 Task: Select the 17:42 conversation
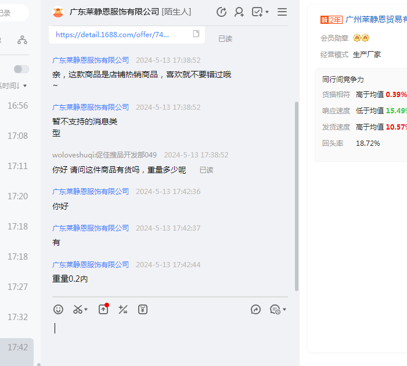tap(17, 352)
